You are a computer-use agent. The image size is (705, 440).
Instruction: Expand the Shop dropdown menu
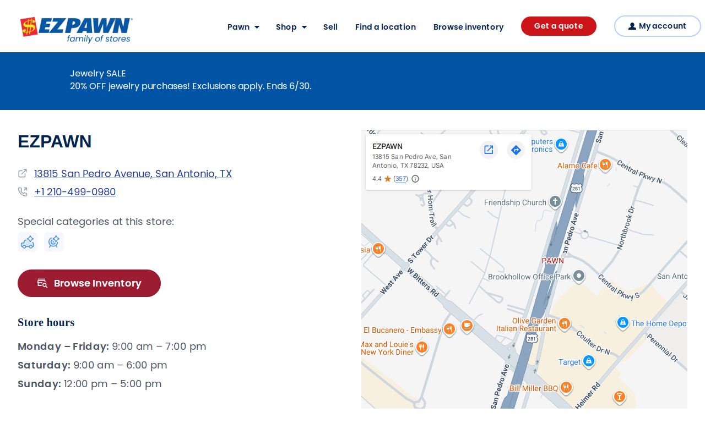pyautogui.click(x=291, y=27)
